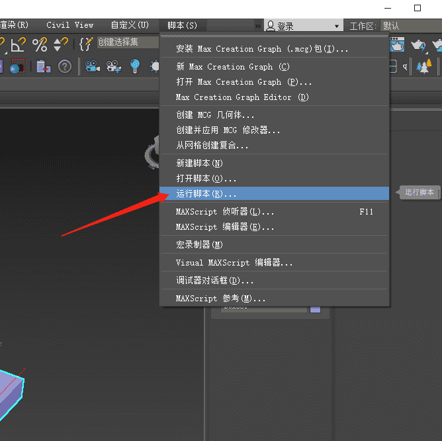Click the object color swatch beside the name field
Viewport: 442px width, 441px height.
click(x=315, y=309)
